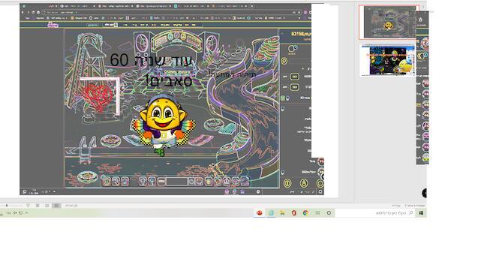Open Google Chrome from the taskbar
The width and height of the screenshot is (487, 271).
305,213
